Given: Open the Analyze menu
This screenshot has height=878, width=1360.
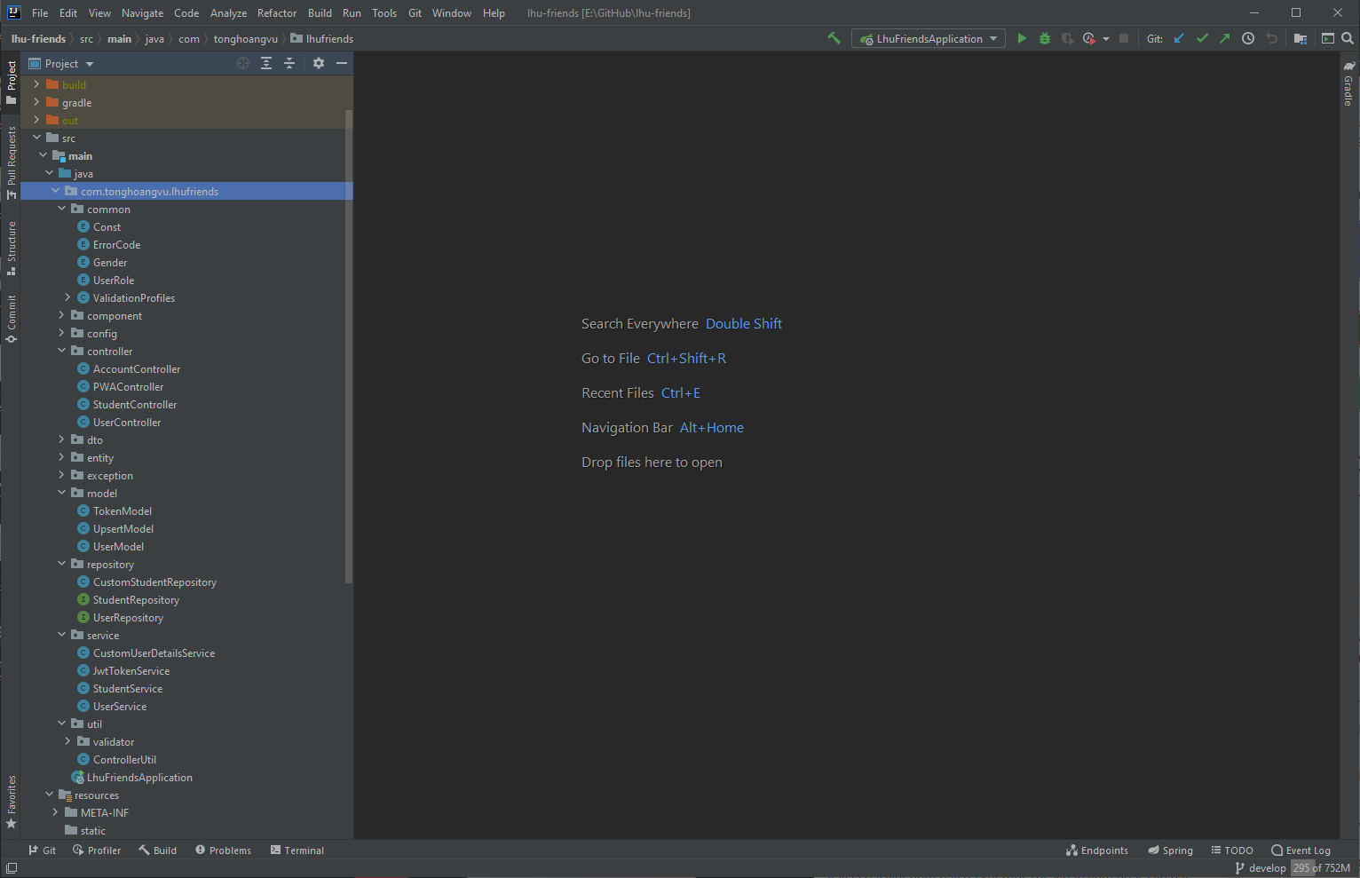Looking at the screenshot, I should (x=228, y=13).
